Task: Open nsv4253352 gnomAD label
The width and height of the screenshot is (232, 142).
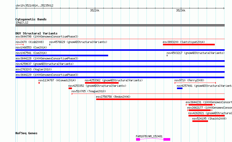Action: 97,86
